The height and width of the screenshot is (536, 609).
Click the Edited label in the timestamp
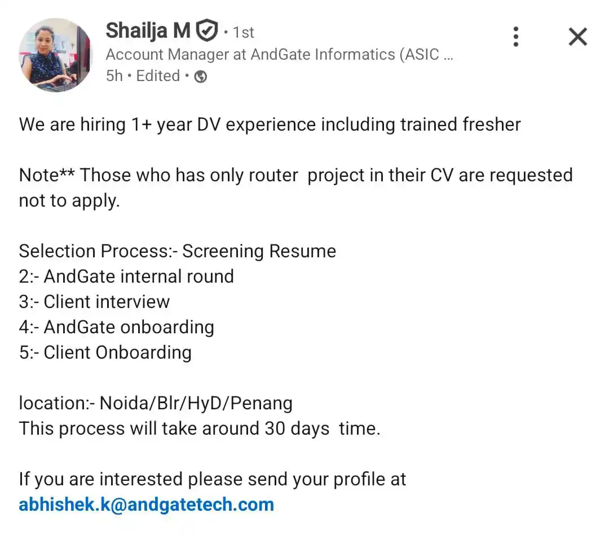point(158,75)
